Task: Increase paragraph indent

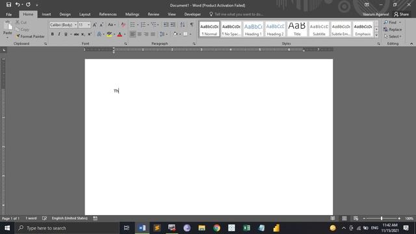Action: (173, 25)
